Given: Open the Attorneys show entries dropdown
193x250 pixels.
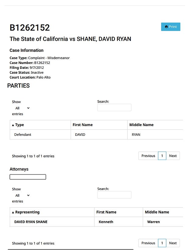Looking at the screenshot, I should (22, 195).
